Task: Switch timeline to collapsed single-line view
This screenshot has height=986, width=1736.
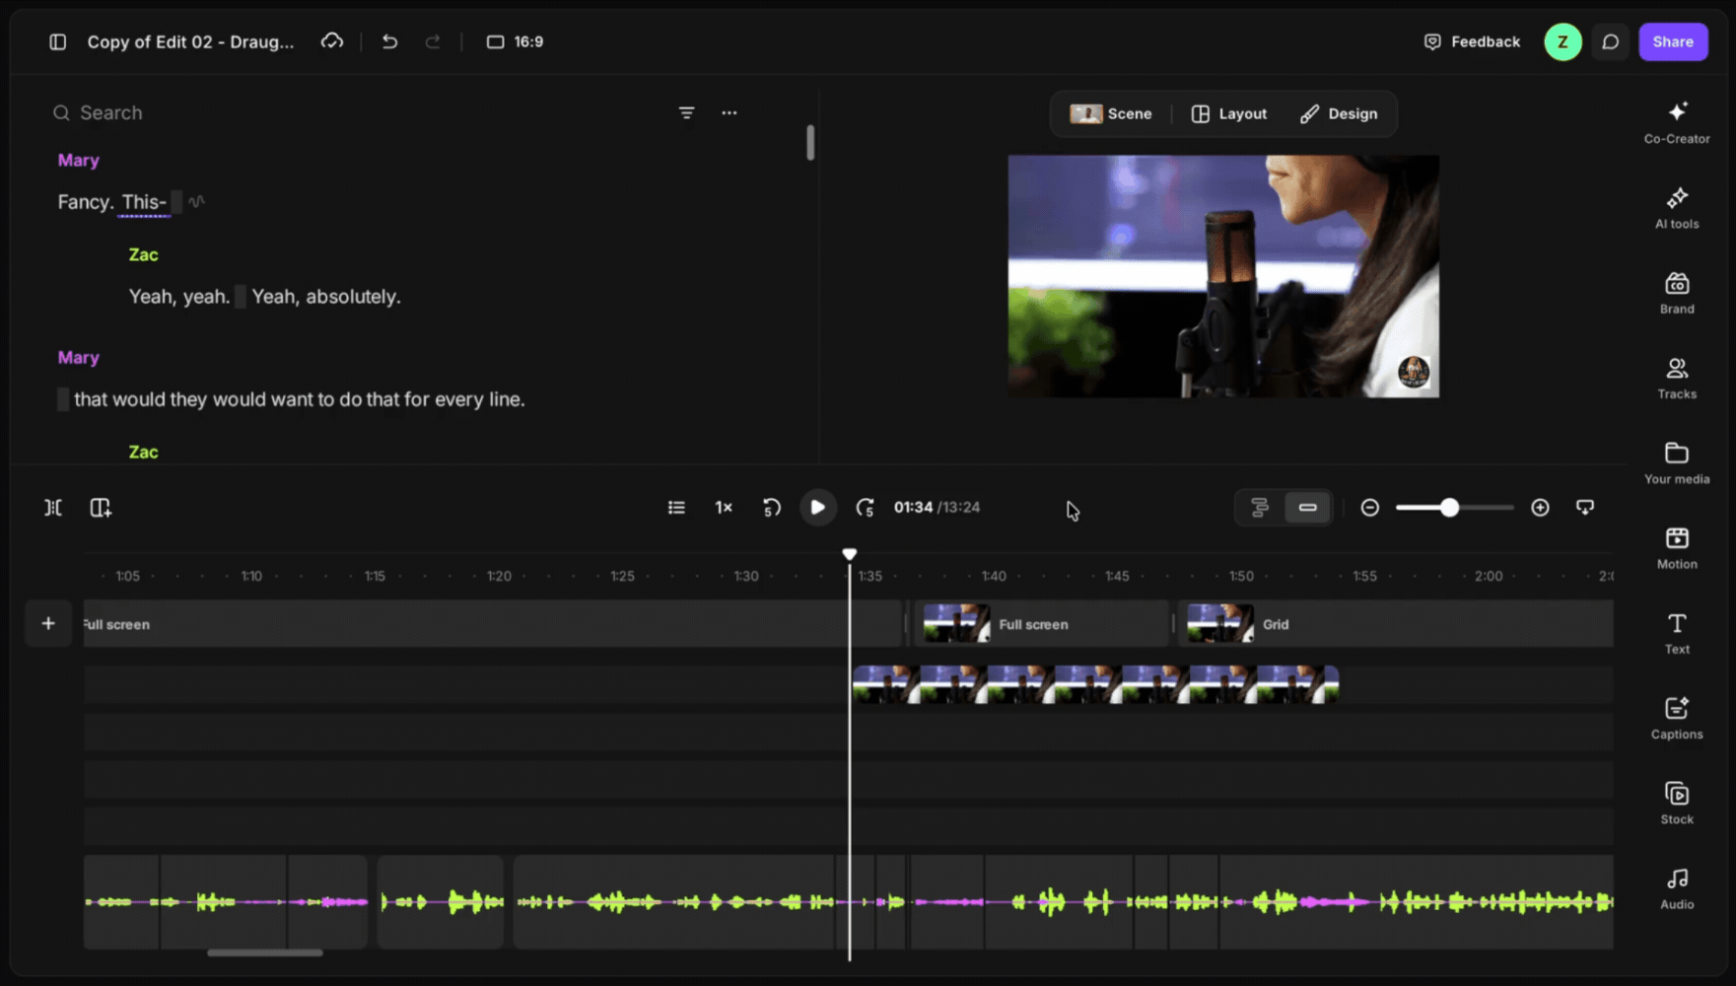Action: point(1307,507)
